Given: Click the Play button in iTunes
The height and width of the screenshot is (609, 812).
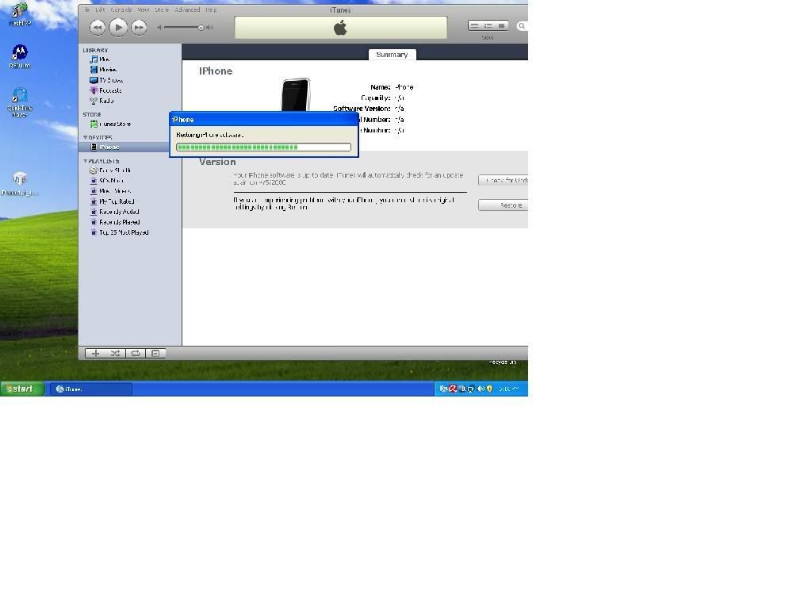Looking at the screenshot, I should click(118, 27).
